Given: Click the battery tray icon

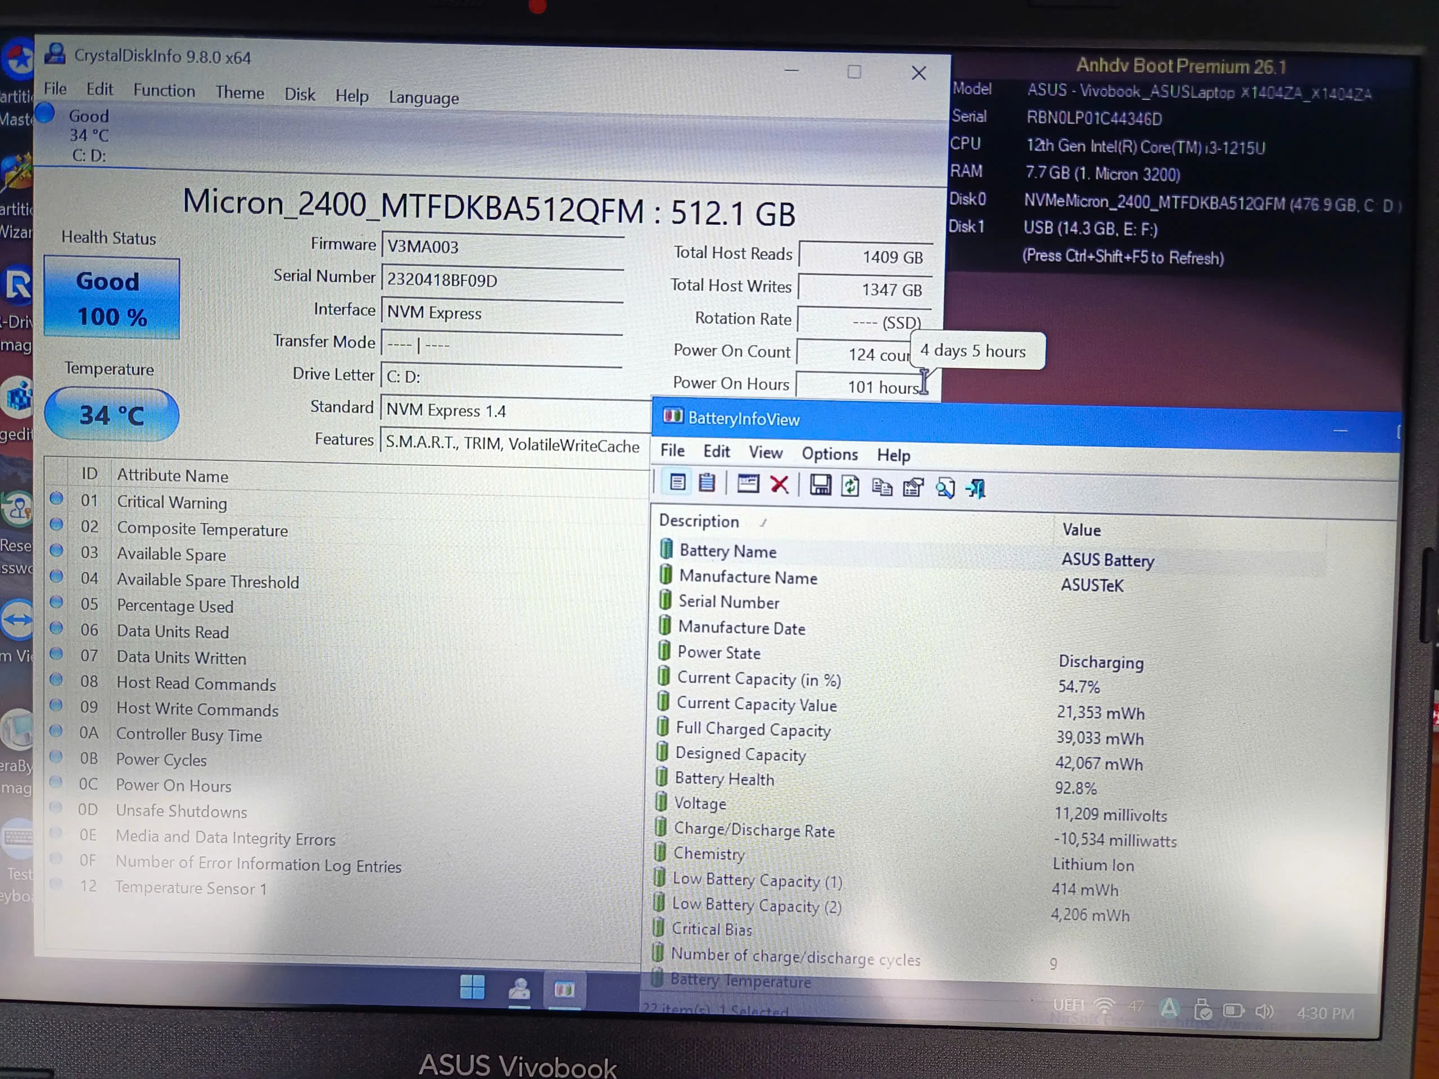Looking at the screenshot, I should [1233, 1010].
